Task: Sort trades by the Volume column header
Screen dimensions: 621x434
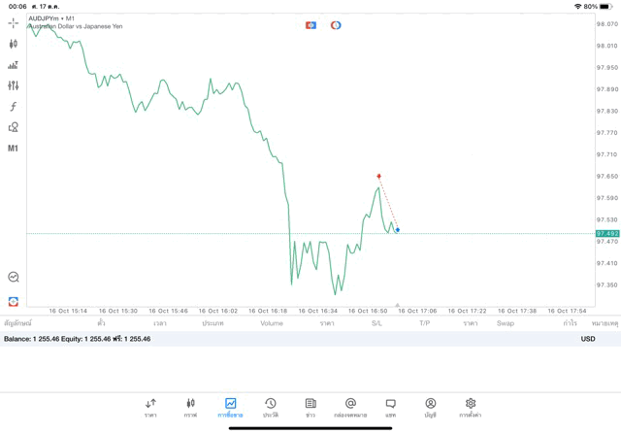Action: [272, 322]
